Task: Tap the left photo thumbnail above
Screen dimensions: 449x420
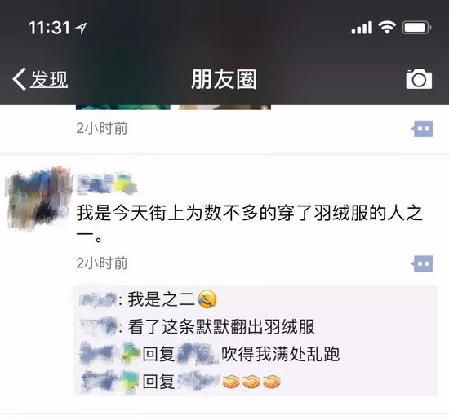Action: (123, 108)
